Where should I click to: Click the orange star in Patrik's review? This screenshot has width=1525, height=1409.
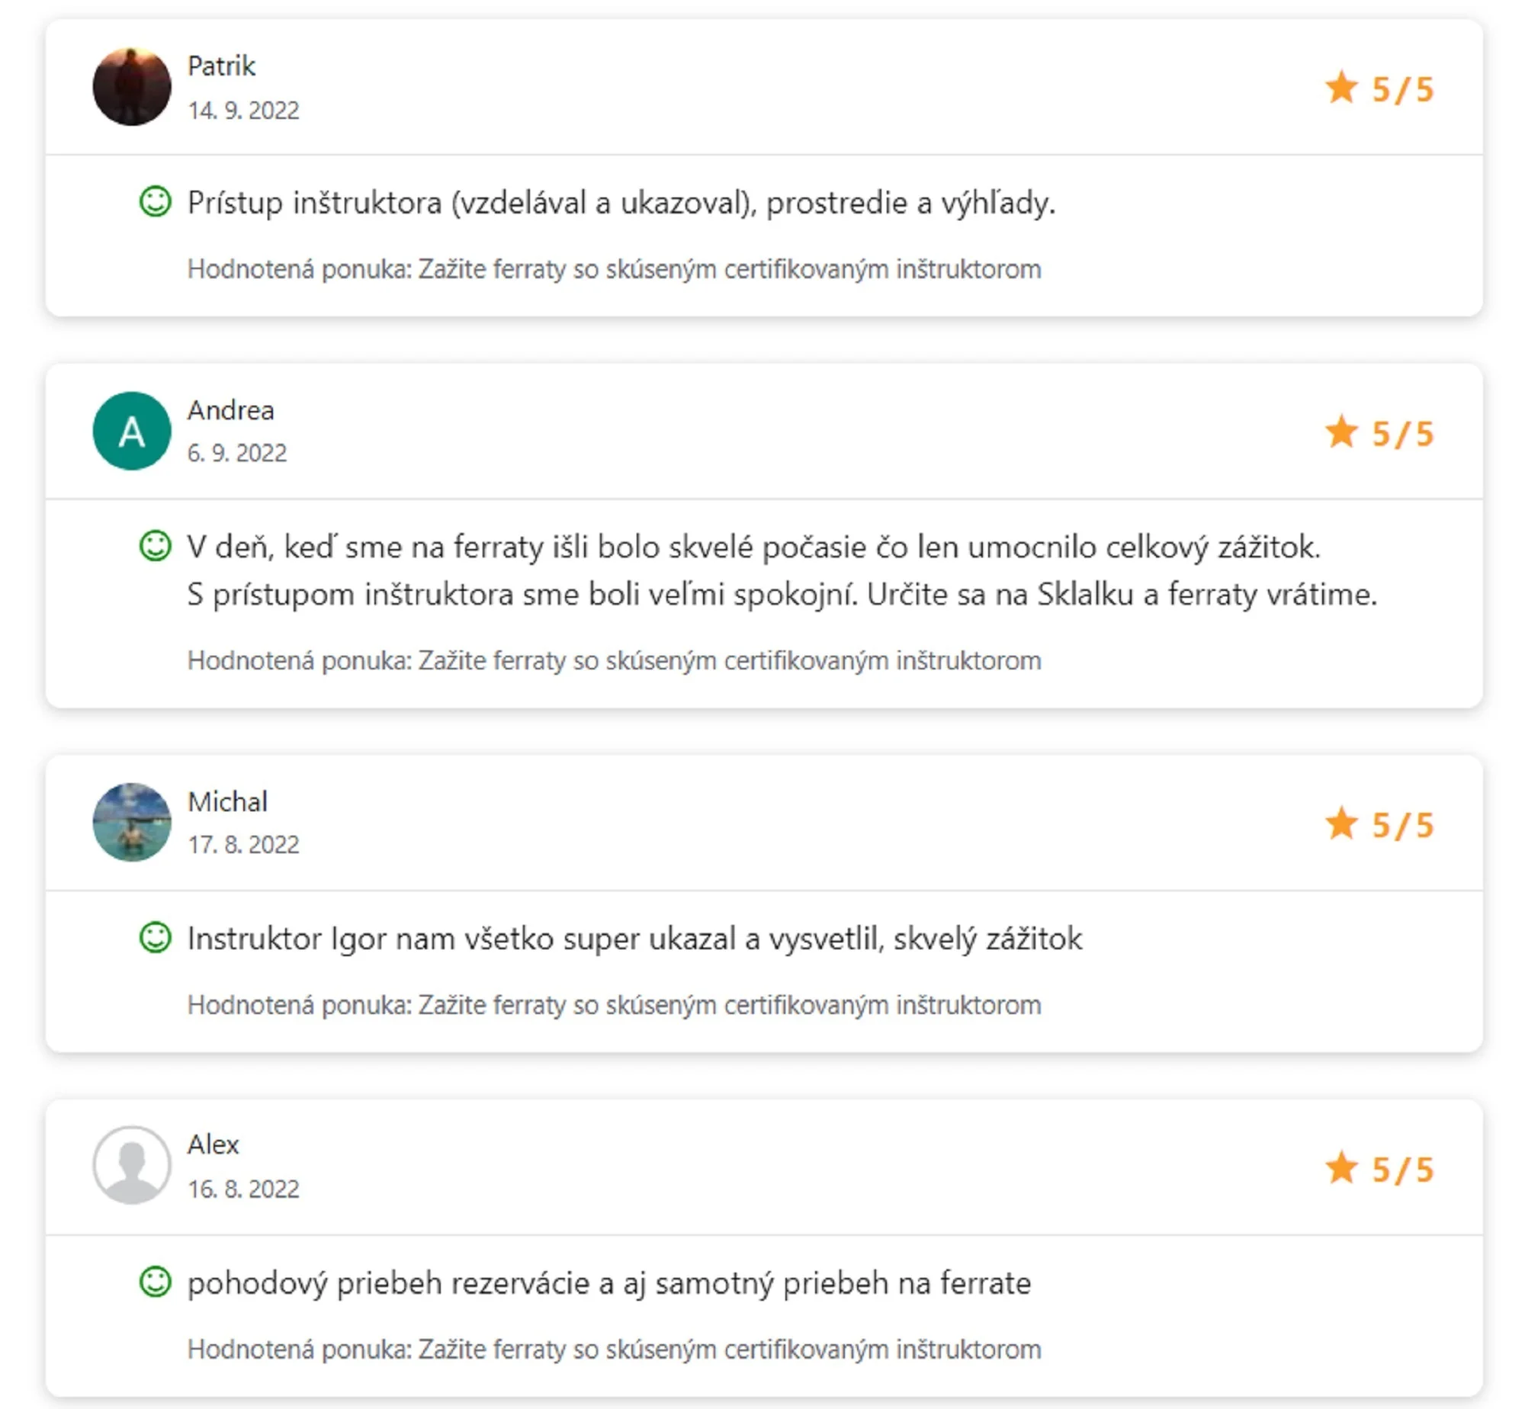pyautogui.click(x=1341, y=87)
